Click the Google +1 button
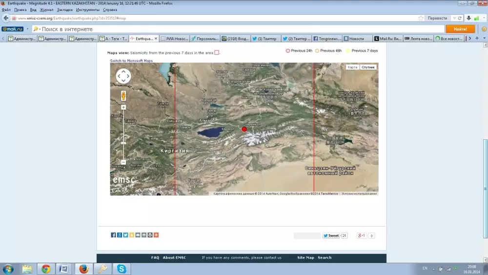Image resolution: width=488 pixels, height=275 pixels. point(362,235)
